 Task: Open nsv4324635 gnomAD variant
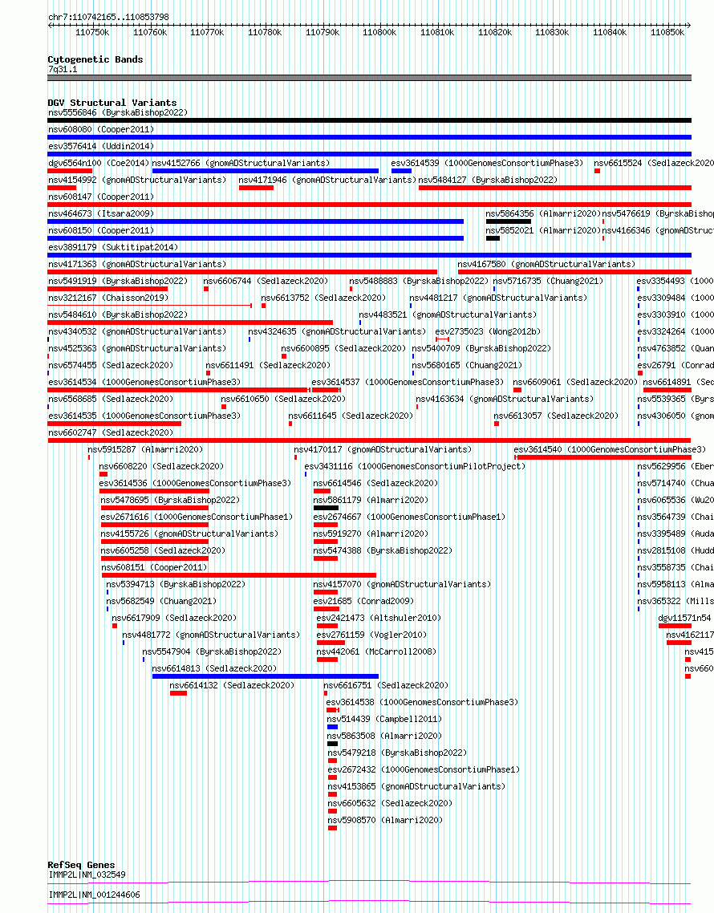coord(337,332)
